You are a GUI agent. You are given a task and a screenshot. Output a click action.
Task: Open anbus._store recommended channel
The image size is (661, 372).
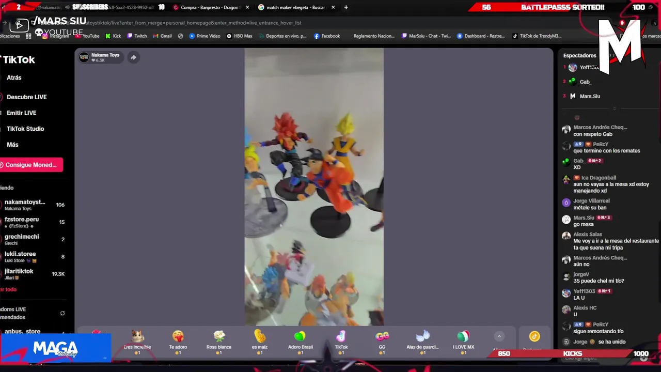point(34,332)
